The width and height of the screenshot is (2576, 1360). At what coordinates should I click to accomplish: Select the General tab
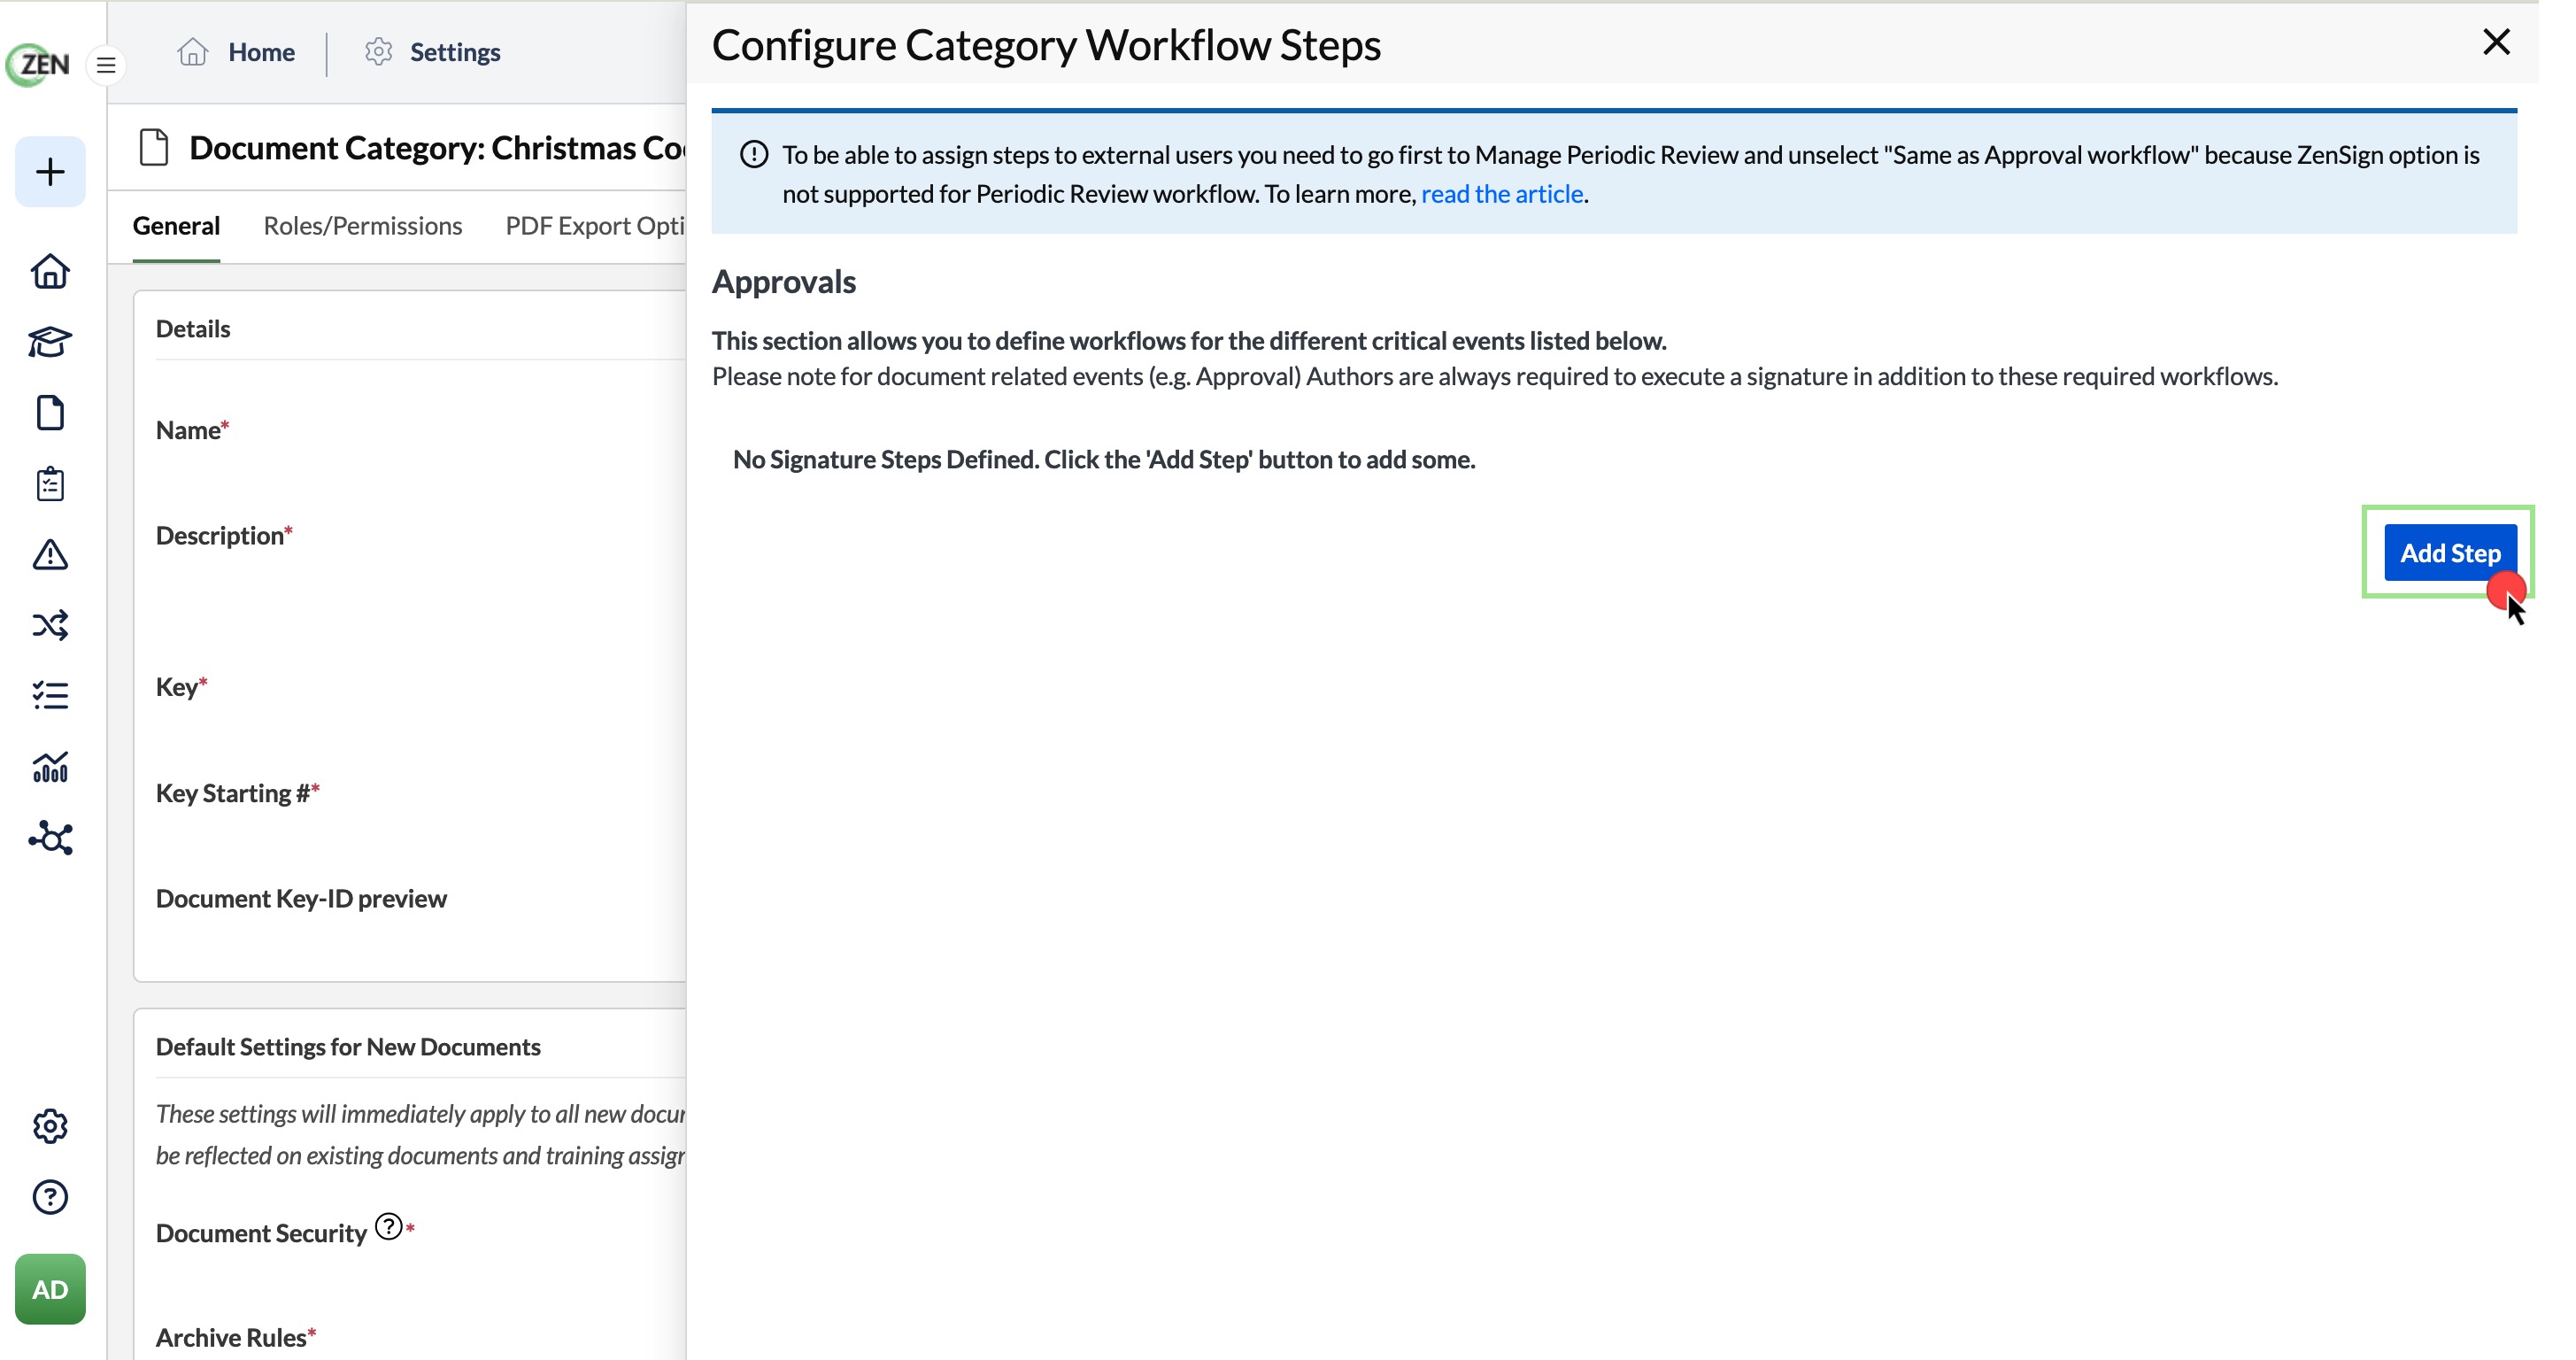click(176, 226)
